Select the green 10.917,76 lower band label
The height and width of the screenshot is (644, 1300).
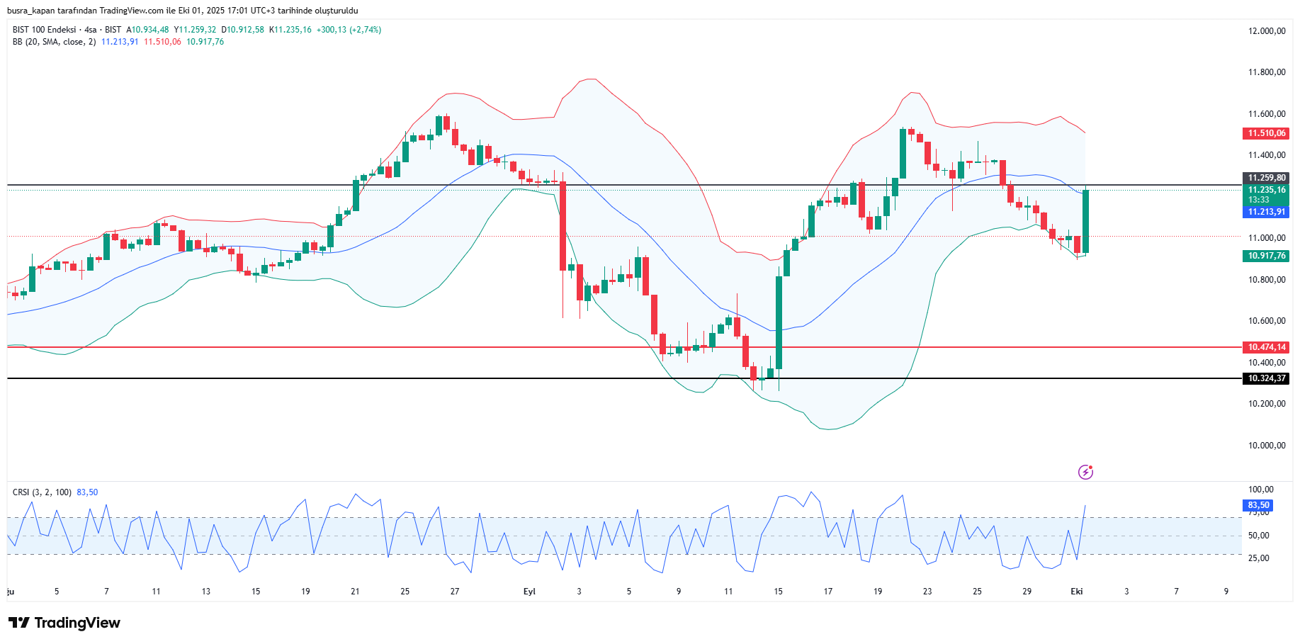click(1266, 256)
